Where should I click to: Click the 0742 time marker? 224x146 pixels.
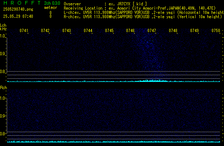point(45,31)
